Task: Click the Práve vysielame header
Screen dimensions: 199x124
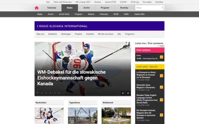Action: point(150,50)
